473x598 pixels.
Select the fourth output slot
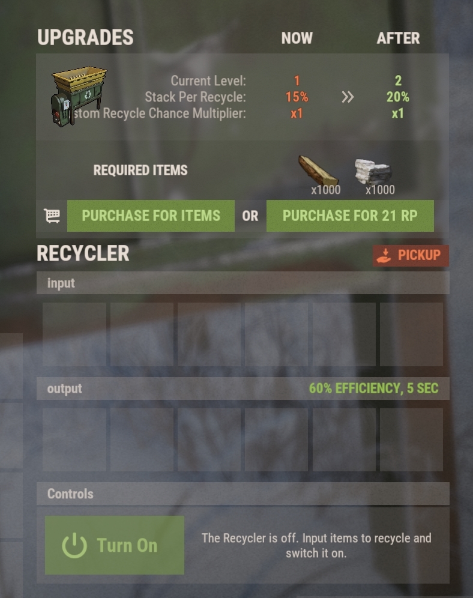[276, 439]
